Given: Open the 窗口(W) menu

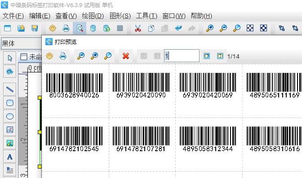Looking at the screenshot, I should 174,16.
